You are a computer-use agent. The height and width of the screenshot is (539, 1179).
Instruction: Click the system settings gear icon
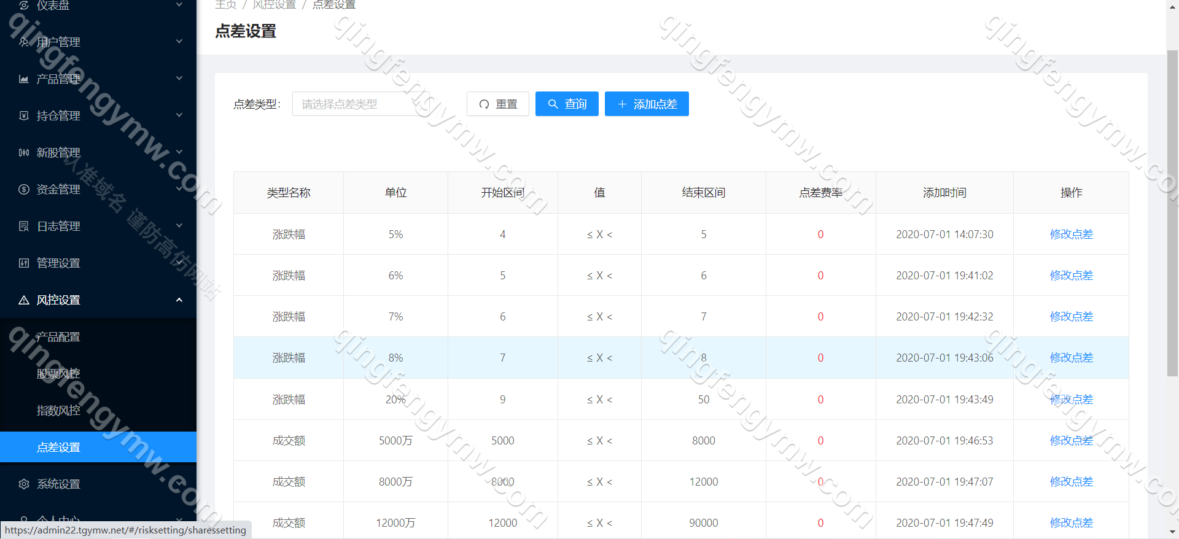click(x=24, y=484)
